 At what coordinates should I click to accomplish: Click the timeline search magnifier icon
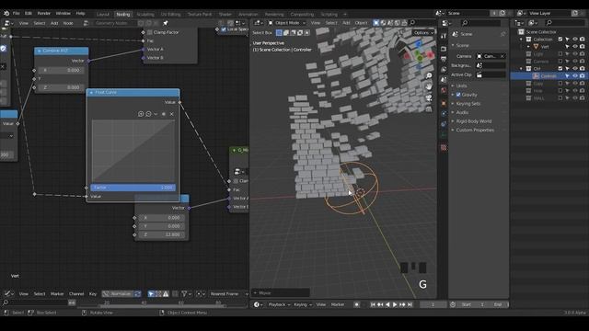6,302
